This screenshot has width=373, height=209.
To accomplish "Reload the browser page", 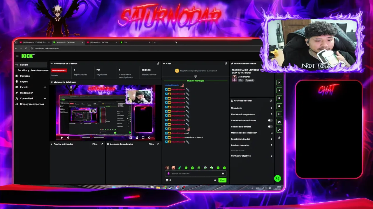I will (26, 48).
